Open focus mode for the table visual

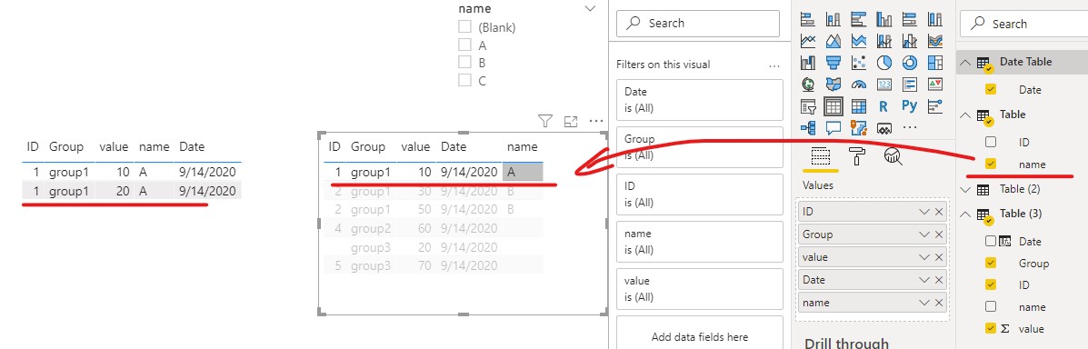tap(571, 122)
